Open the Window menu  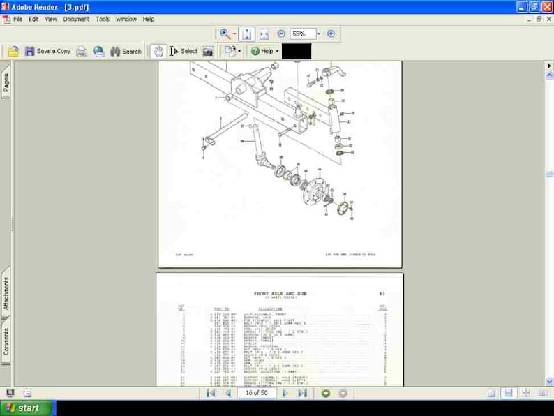pos(126,19)
